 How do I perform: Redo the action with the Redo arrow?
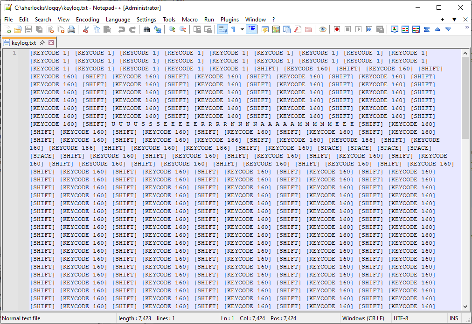click(132, 29)
